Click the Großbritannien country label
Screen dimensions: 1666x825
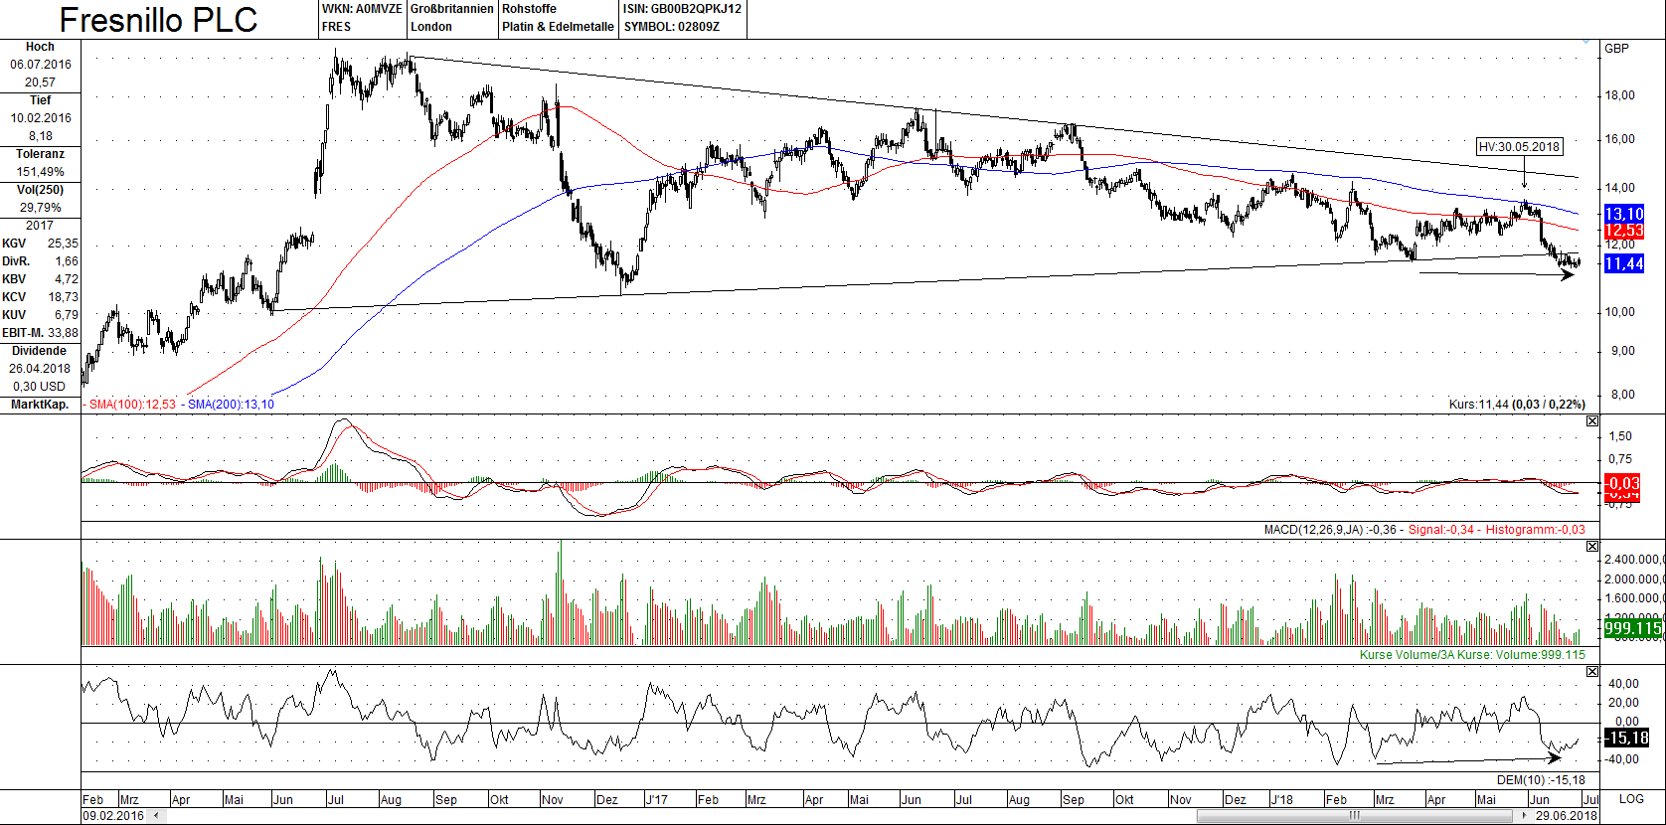pos(452,9)
